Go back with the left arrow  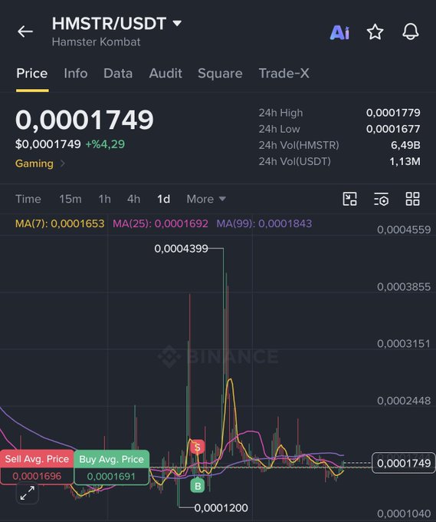point(25,31)
